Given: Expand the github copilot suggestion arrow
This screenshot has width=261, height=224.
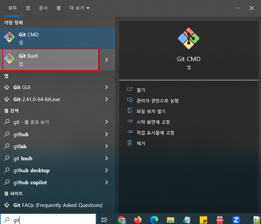Looking at the screenshot, I should [107, 182].
